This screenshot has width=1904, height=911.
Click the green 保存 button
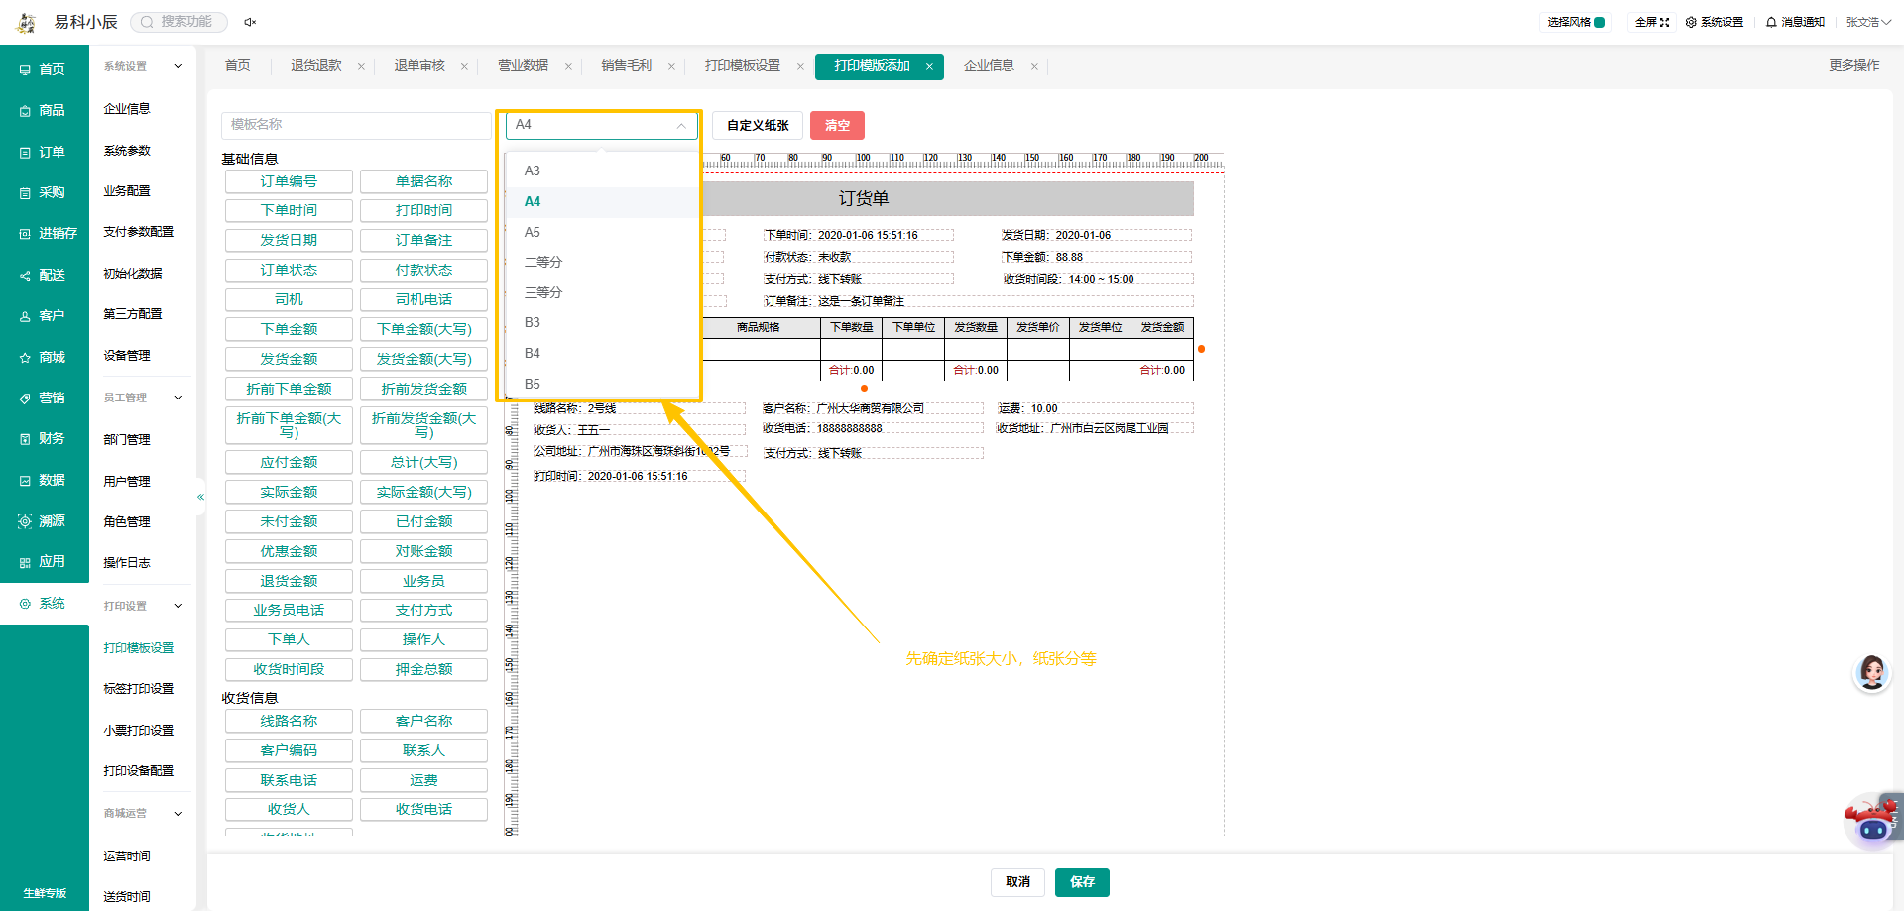point(1082,882)
